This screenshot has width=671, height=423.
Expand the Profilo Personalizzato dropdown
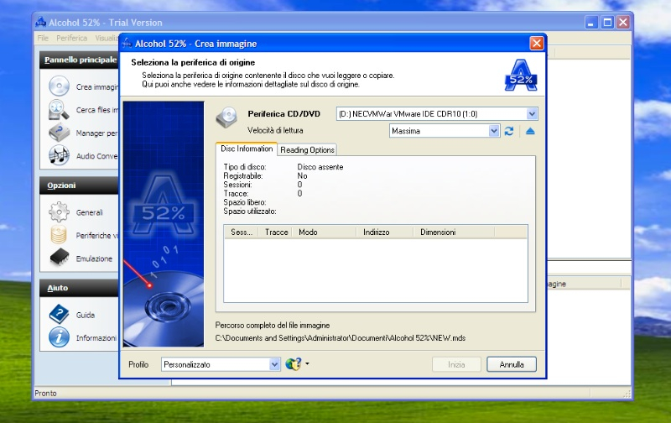(x=274, y=364)
